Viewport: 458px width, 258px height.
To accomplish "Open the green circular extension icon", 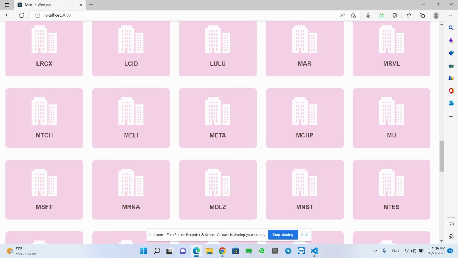I will click(381, 15).
